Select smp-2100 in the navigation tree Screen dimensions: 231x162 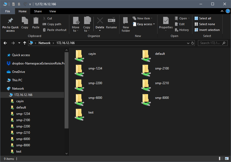coord(20,120)
